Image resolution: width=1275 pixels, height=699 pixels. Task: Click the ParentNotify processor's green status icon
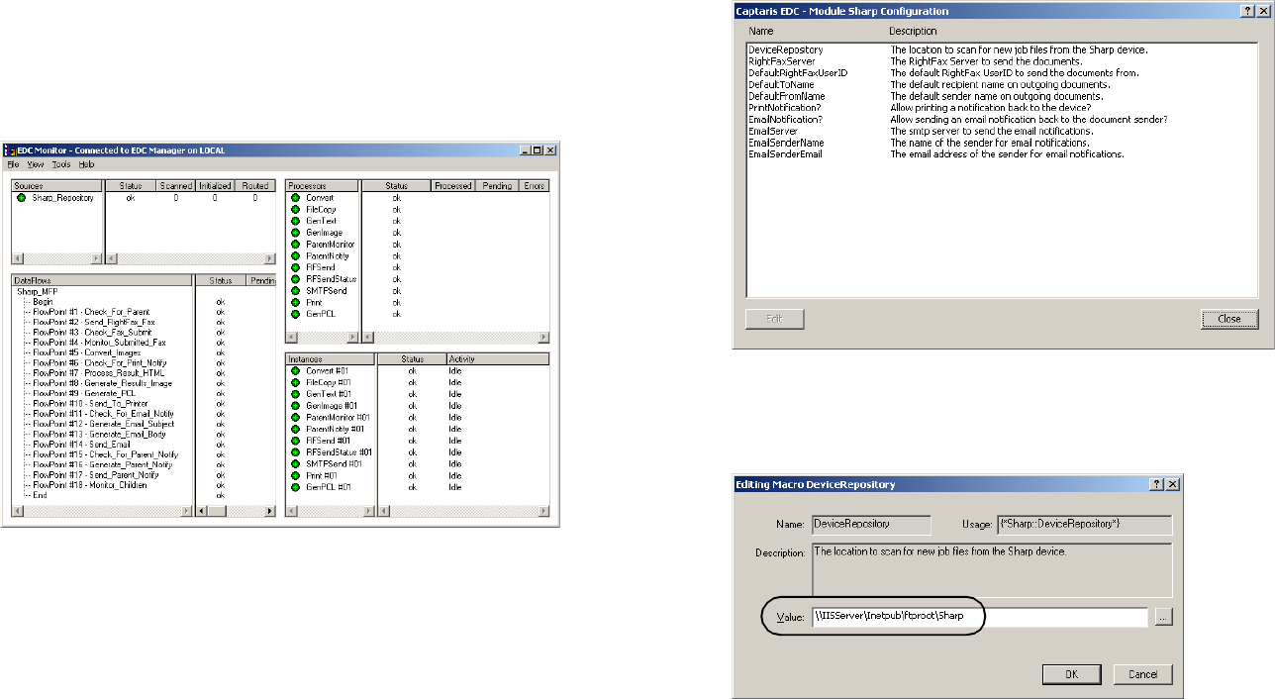tap(296, 255)
